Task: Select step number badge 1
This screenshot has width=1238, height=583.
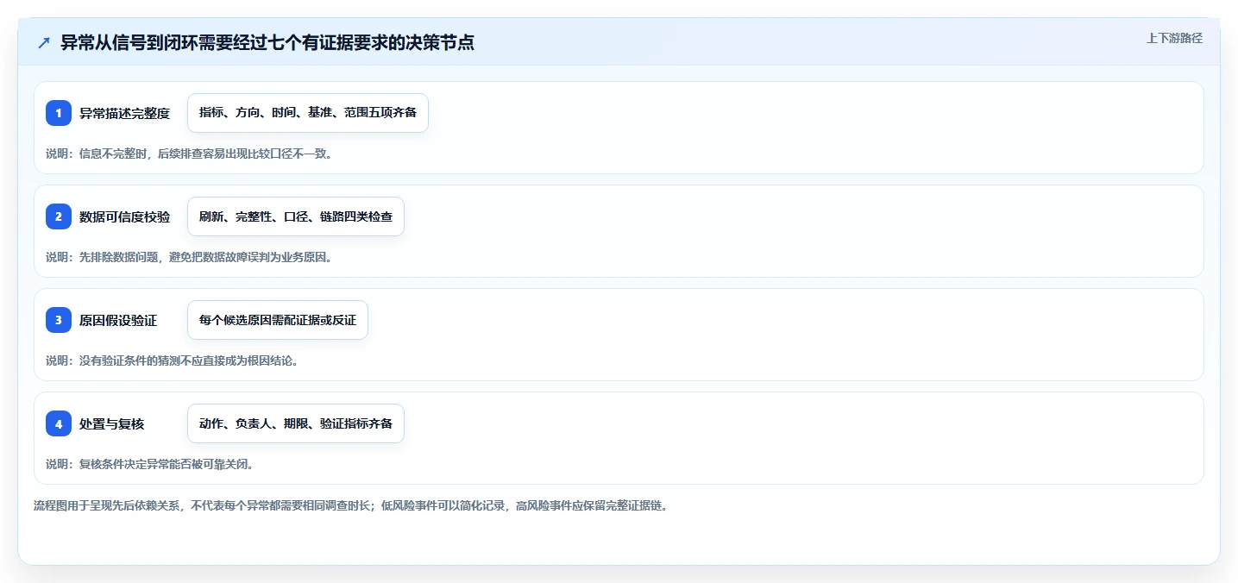Action: coord(59,113)
